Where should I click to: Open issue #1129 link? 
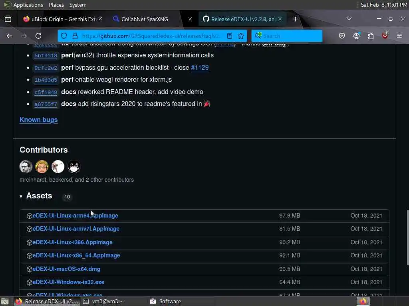click(200, 68)
